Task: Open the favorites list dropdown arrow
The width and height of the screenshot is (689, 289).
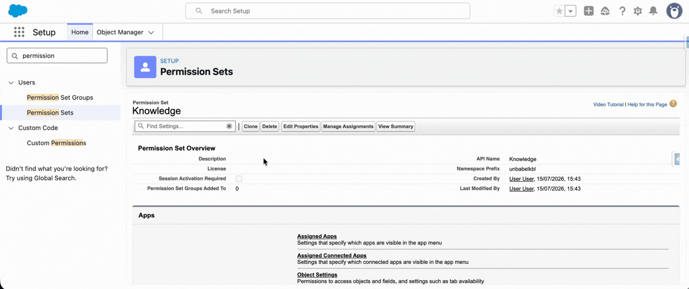Action: (x=571, y=11)
